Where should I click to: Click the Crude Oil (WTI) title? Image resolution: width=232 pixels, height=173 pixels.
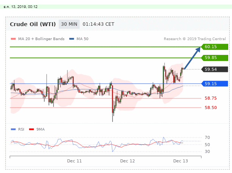(33, 24)
